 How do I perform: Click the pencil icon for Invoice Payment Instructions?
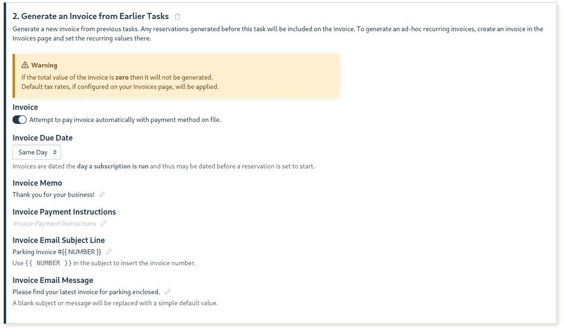(104, 223)
